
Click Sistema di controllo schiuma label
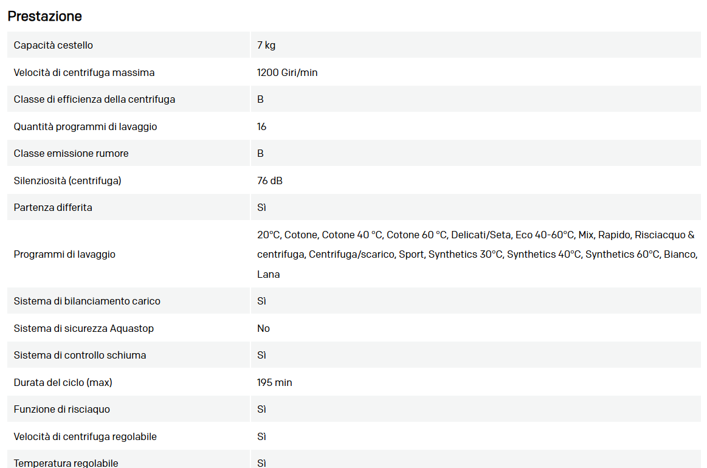tap(80, 356)
